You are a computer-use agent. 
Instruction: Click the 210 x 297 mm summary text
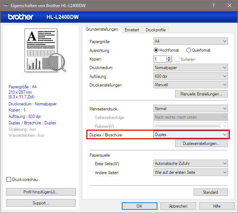20,92
